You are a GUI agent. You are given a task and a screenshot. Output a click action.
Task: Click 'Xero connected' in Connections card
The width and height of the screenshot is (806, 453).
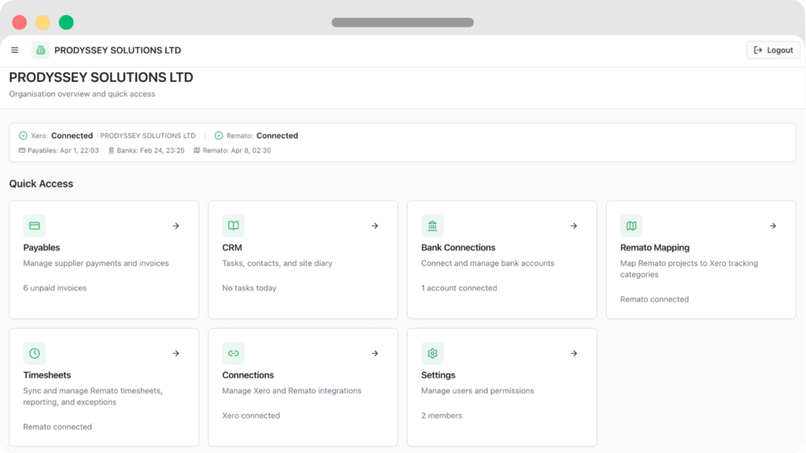pyautogui.click(x=251, y=415)
